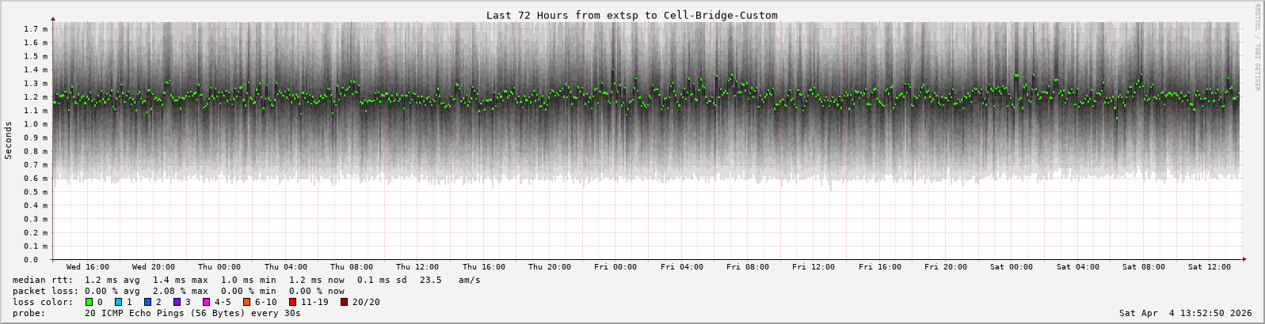Click the 'Wed 16:00' time axis label
The width and height of the screenshot is (1265, 324).
[x=88, y=267]
